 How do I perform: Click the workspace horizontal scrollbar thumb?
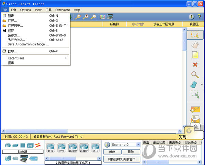pos(37,131)
